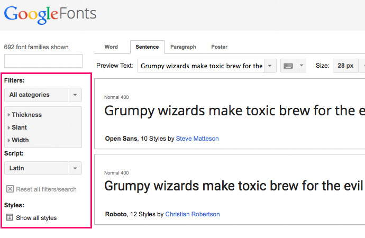Switch to the Paragraph tab
The height and width of the screenshot is (238, 365).
tap(183, 47)
